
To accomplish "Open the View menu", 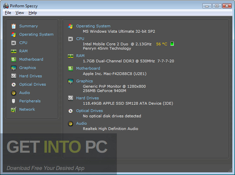I will click(20, 13).
